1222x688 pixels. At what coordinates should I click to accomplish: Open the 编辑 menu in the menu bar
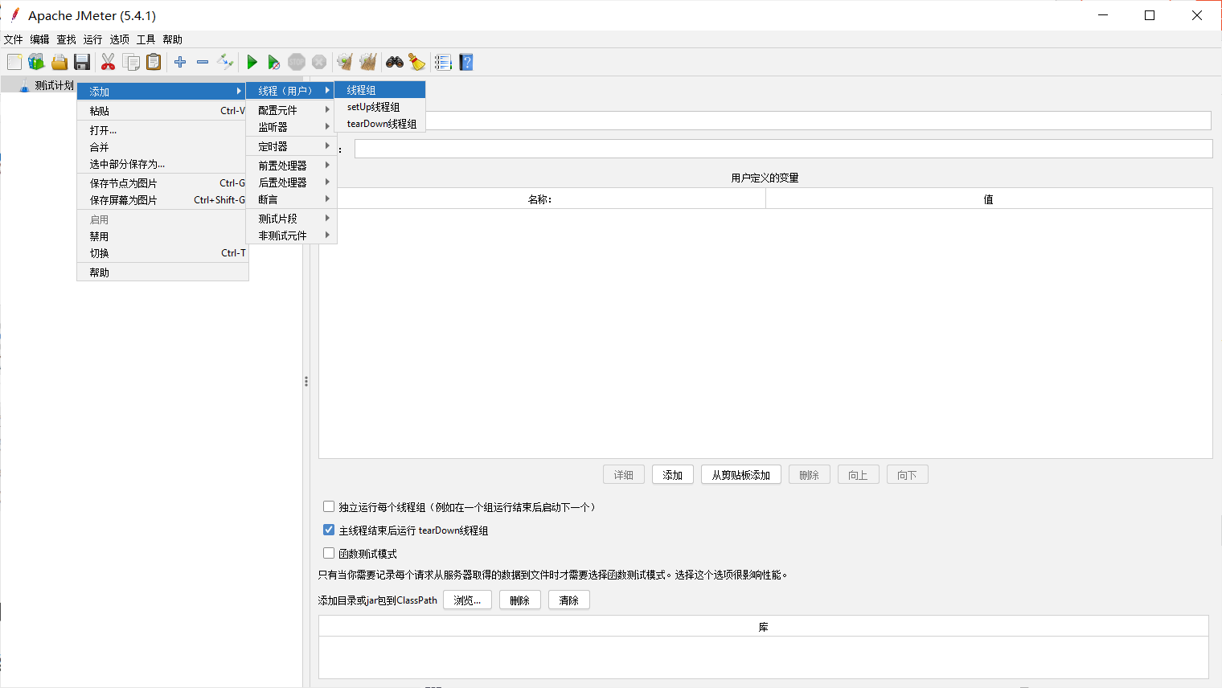39,39
